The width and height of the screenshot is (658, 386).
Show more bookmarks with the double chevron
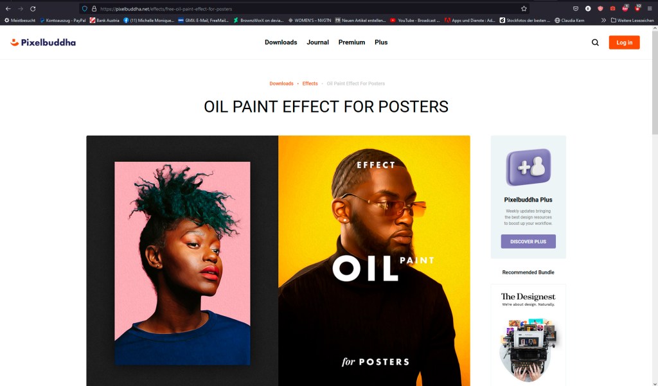coord(603,20)
